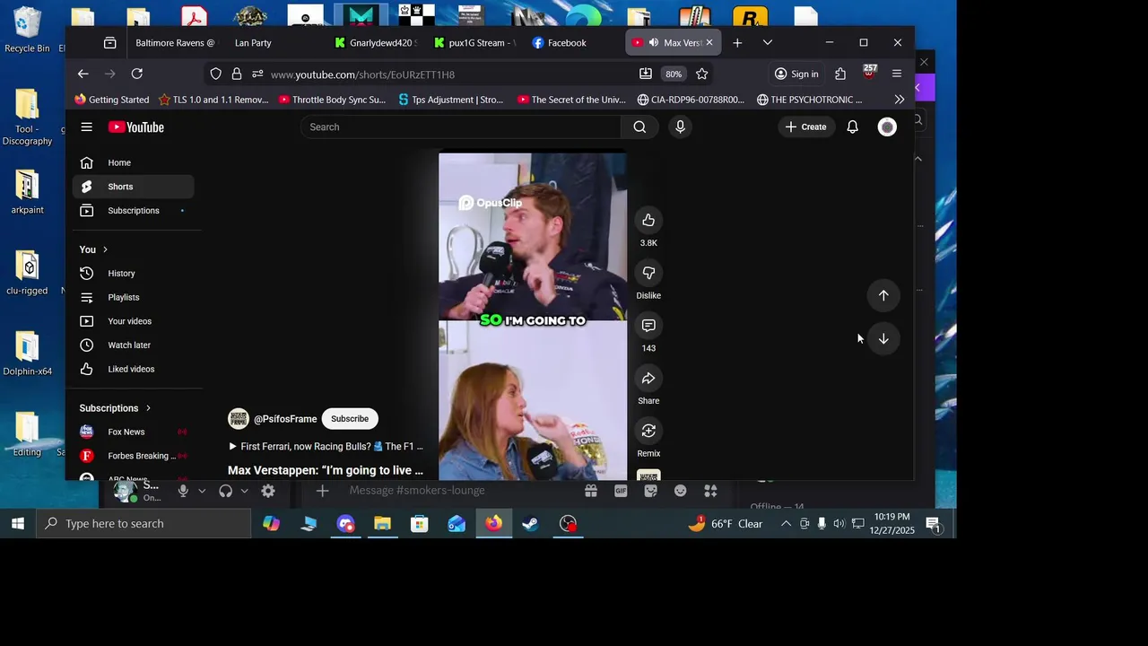
Task: Go to previous short with up arrow
Action: click(883, 295)
